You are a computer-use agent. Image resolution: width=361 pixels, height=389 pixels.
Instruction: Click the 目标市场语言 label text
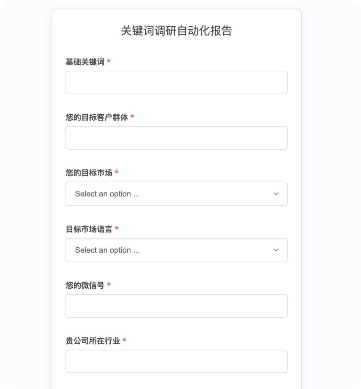(x=89, y=229)
